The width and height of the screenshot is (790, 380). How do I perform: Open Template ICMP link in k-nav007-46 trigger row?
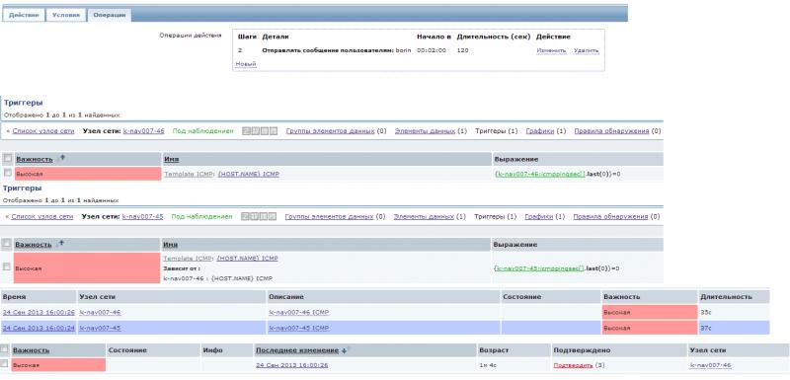tap(189, 174)
